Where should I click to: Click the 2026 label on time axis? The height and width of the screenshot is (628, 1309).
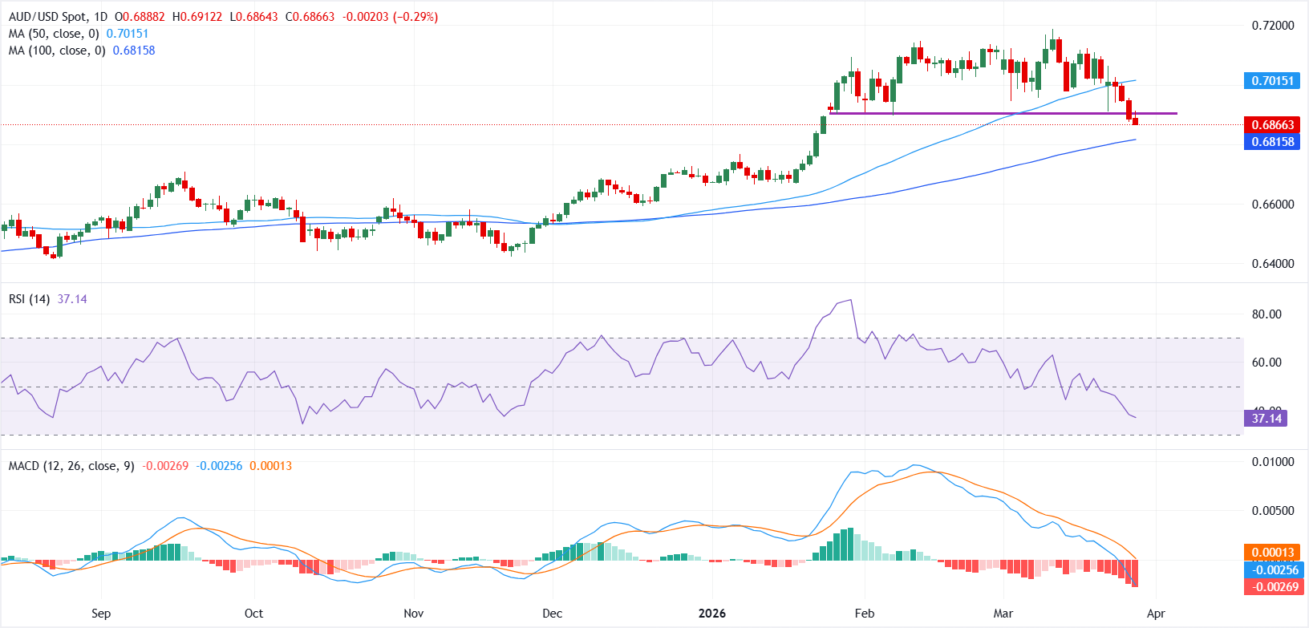click(711, 614)
